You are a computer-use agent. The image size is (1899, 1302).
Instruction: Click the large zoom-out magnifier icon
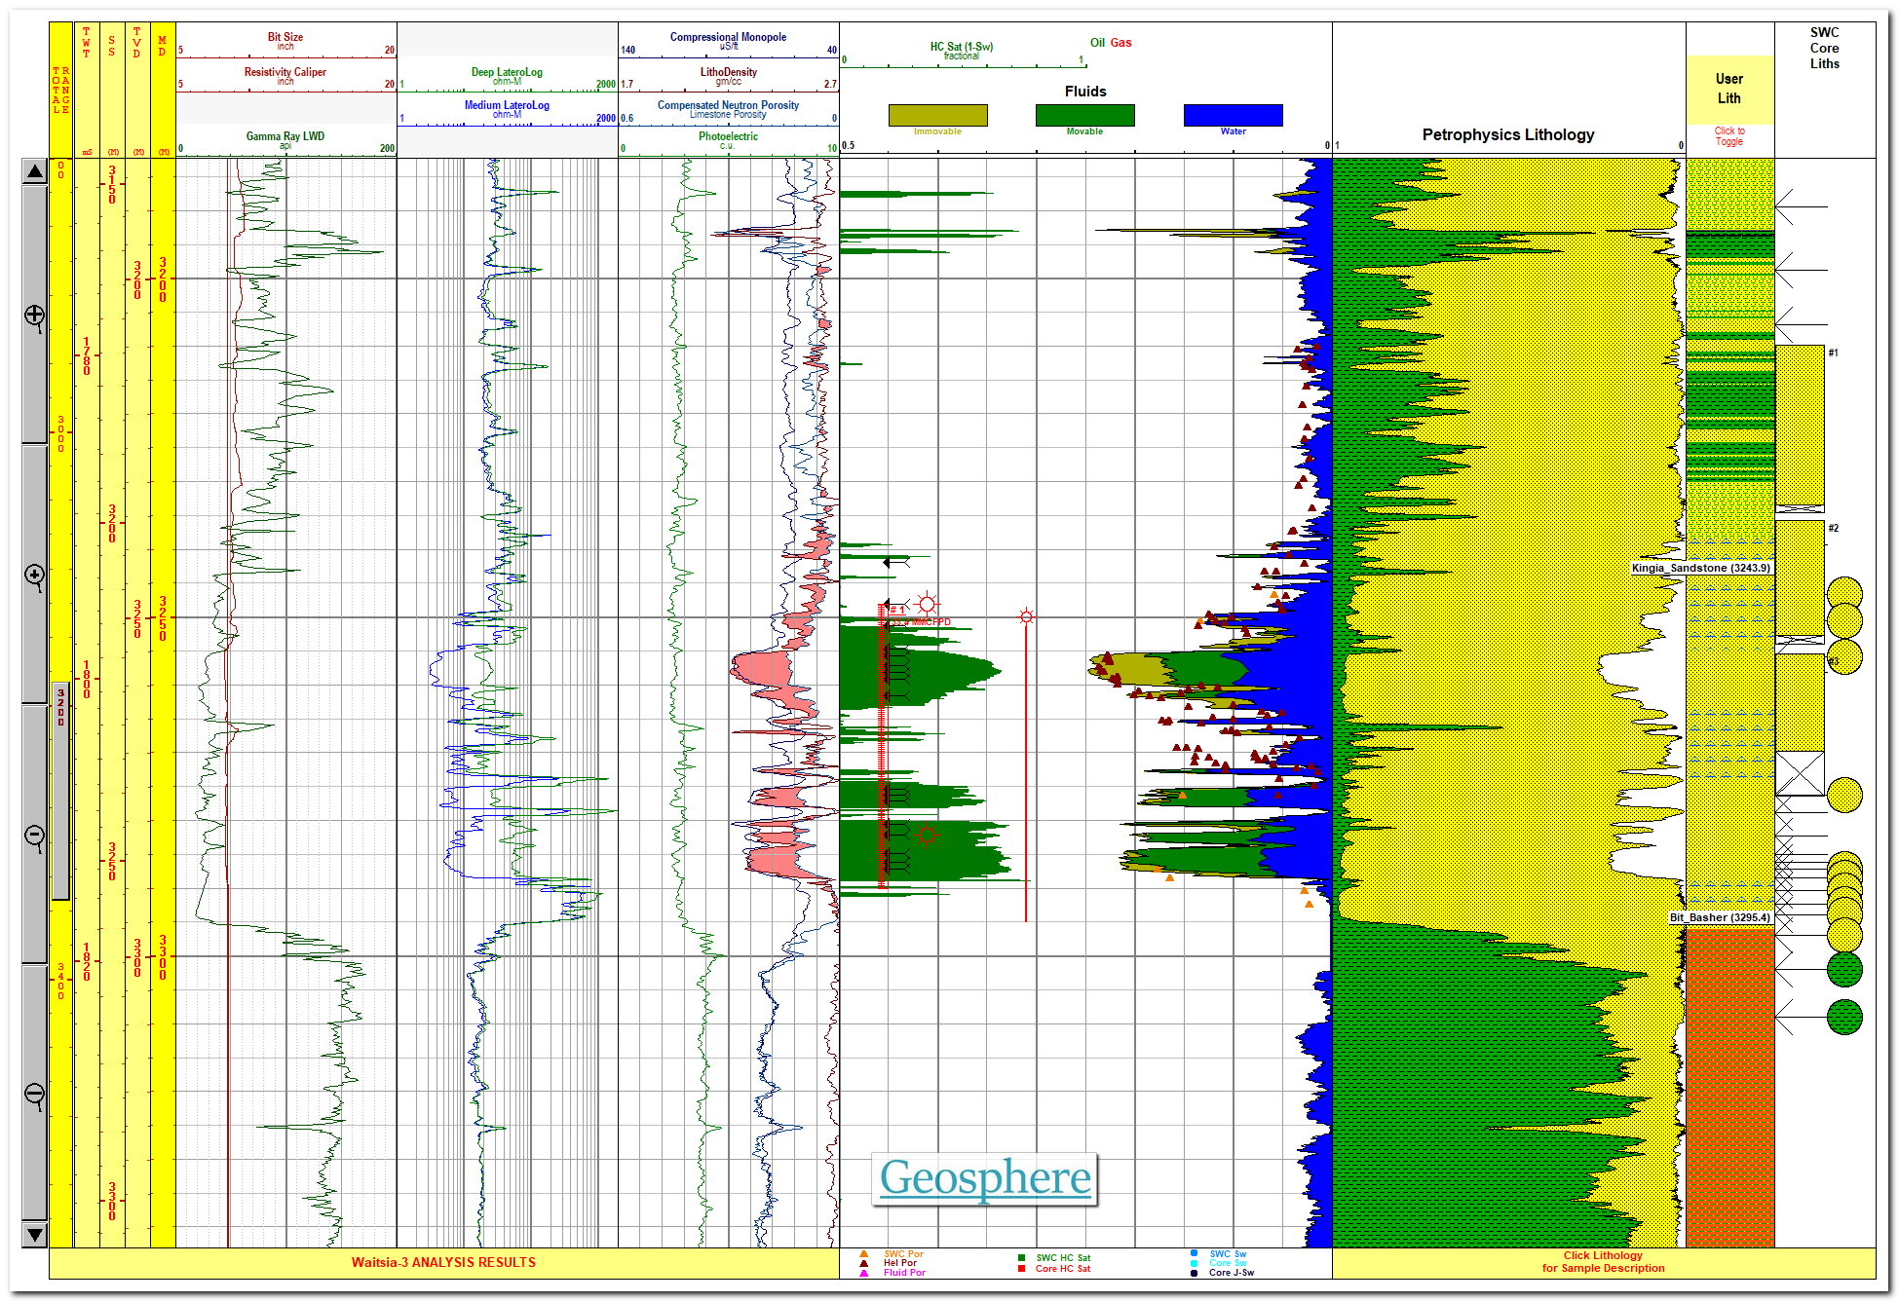click(34, 1095)
